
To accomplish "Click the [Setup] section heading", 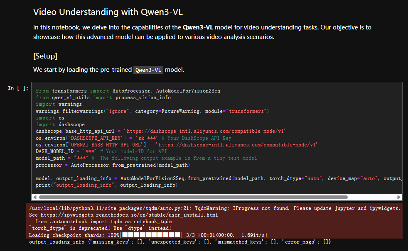I will point(45,56).
